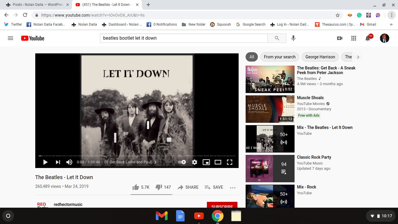Skip to the next video

click(58, 162)
